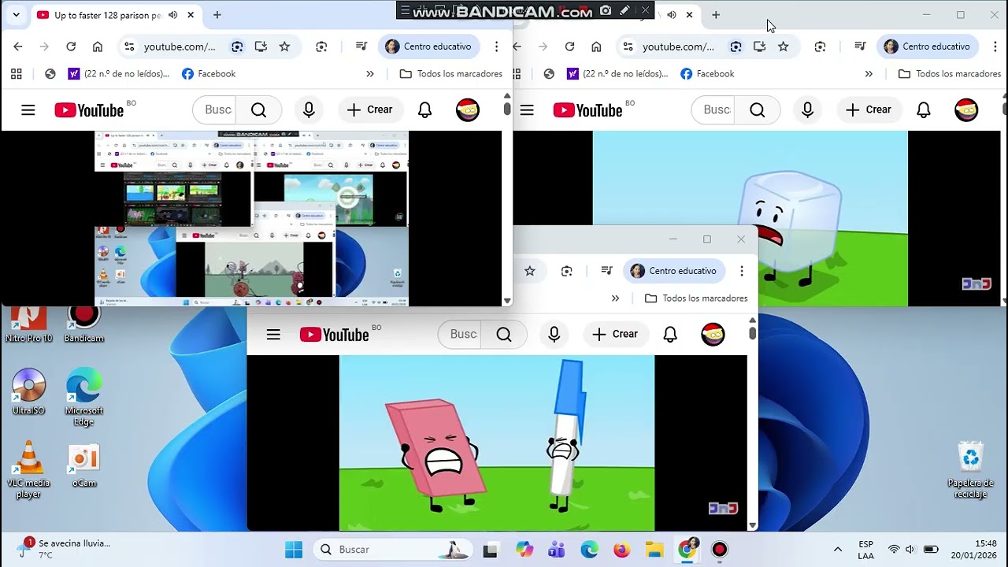1008x567 pixels.
Task: Reload the page in the right window
Action: (569, 46)
